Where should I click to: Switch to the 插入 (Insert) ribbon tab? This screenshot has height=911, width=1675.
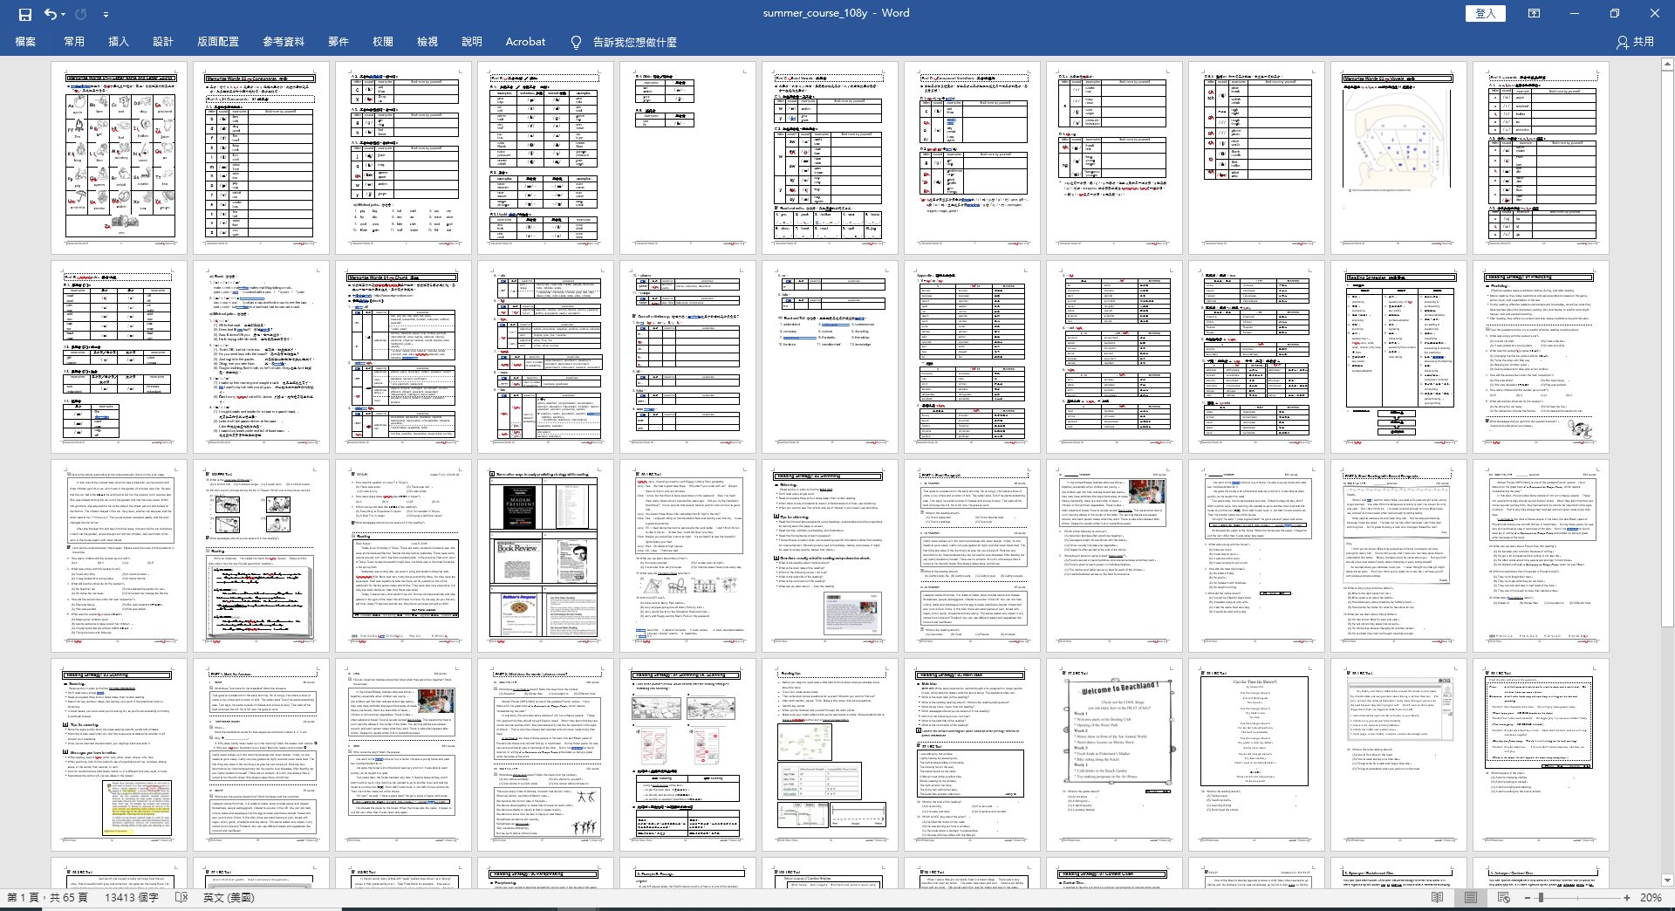coord(119,42)
